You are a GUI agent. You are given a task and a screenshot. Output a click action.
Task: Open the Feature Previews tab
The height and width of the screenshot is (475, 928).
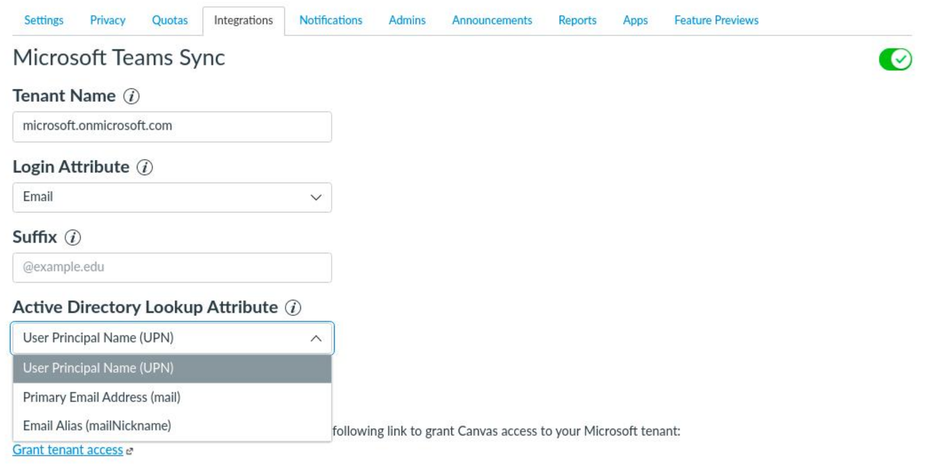coord(717,20)
